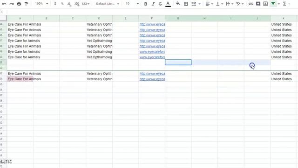Insert a comment
Image resolution: width=298 pixels, height=168 pixels.
pos(258,4)
